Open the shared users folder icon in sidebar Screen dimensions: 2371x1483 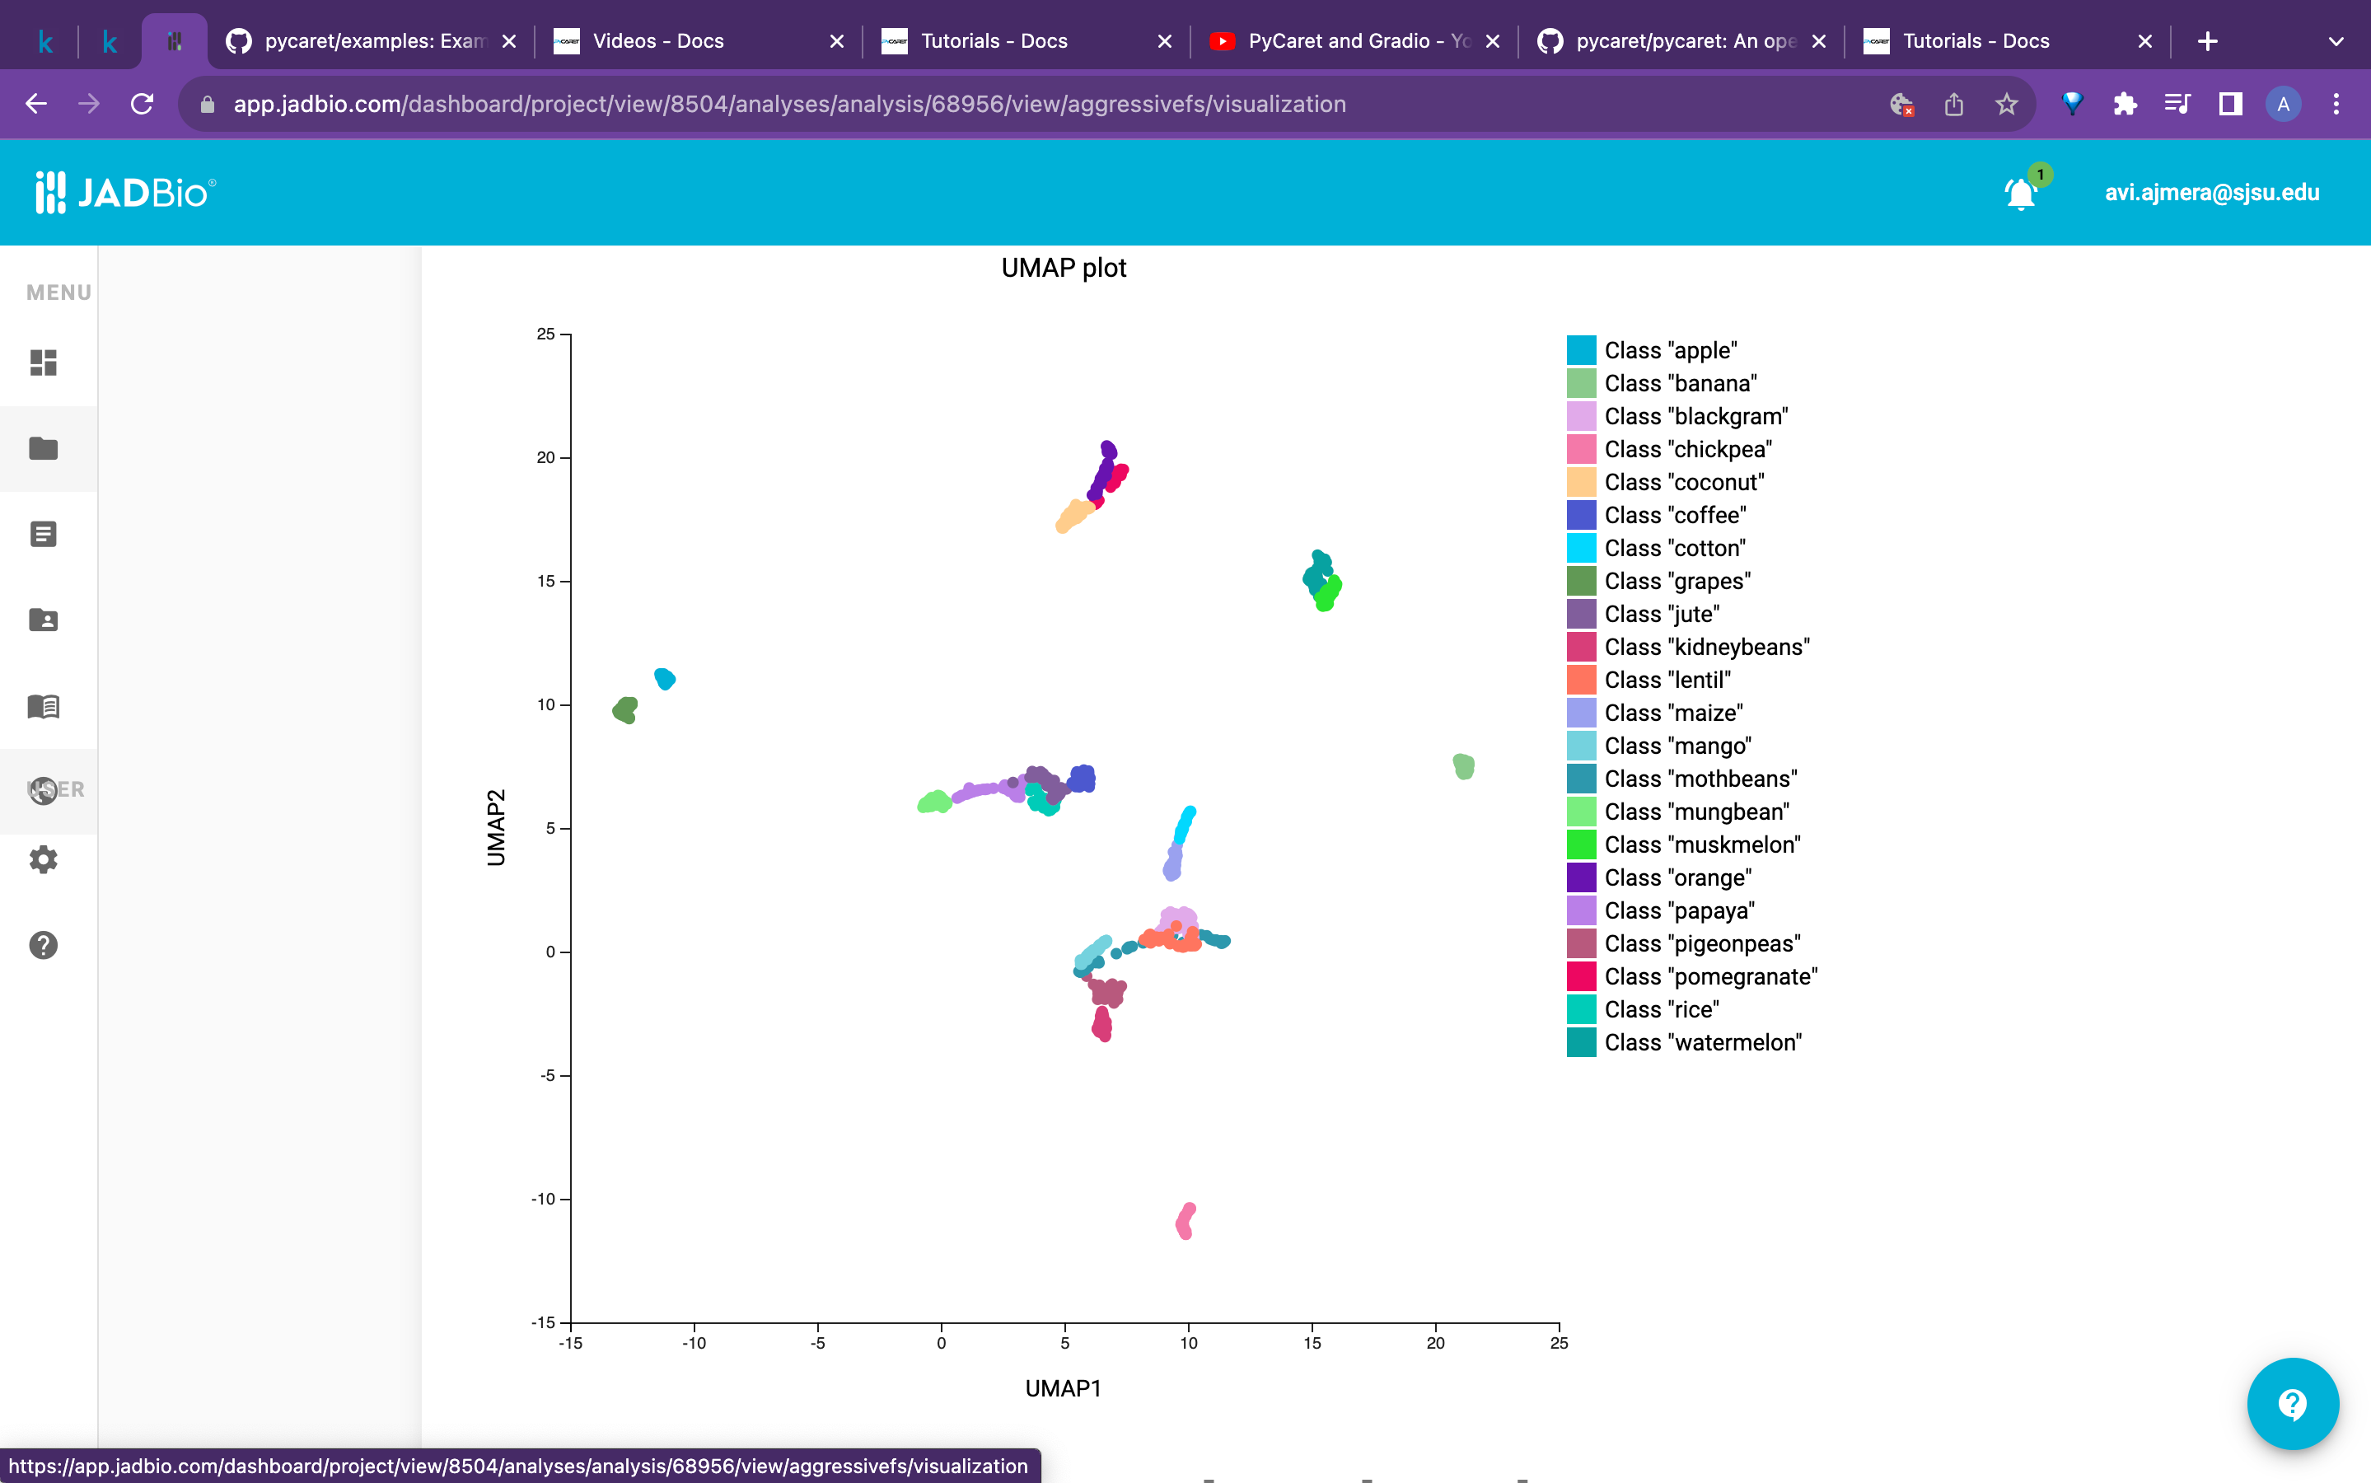(43, 620)
